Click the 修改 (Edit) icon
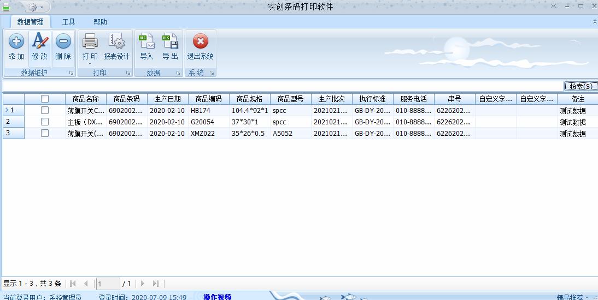 tap(40, 40)
